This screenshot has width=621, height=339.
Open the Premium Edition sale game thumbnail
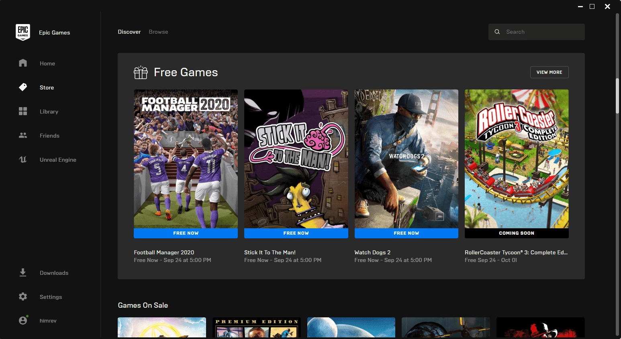[x=257, y=327]
